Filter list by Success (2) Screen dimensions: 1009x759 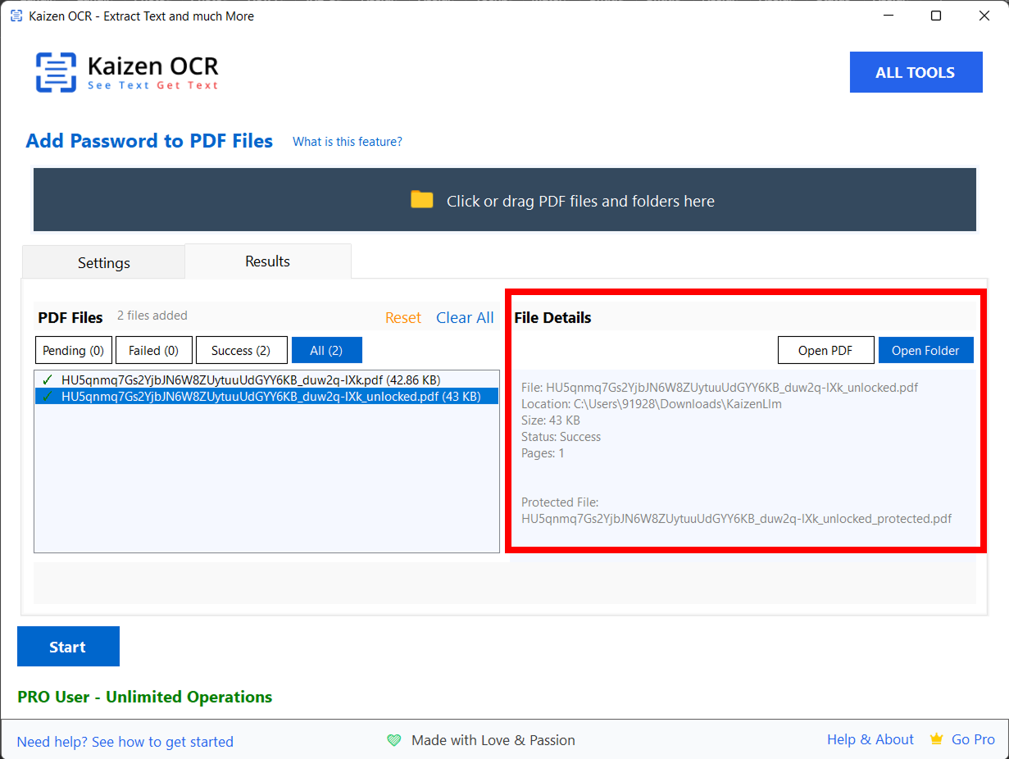point(241,350)
